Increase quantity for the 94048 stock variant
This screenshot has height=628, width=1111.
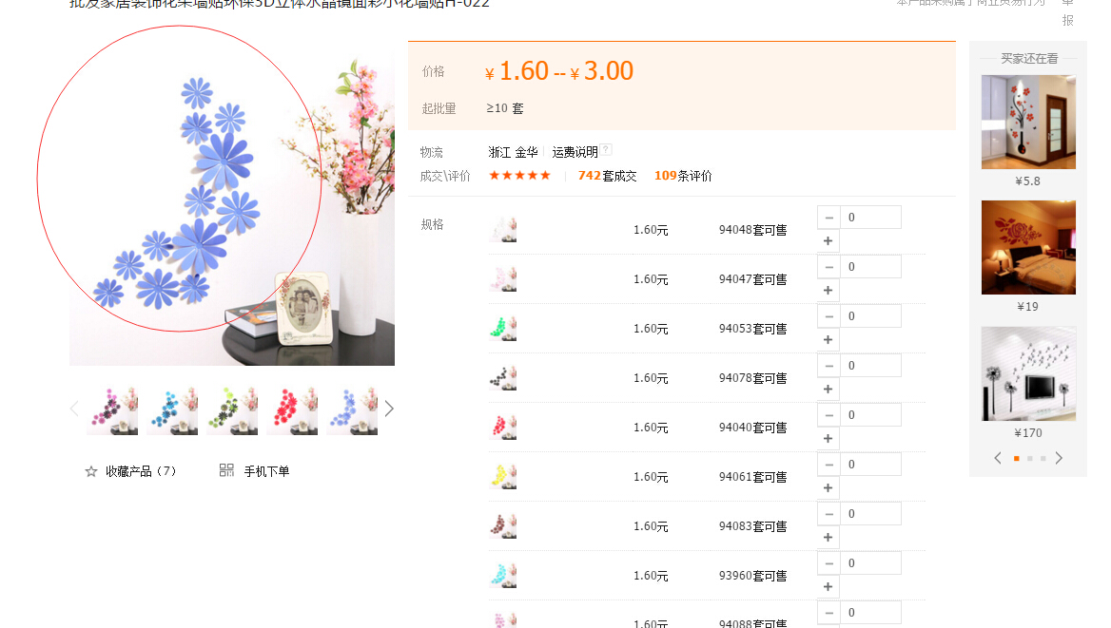(x=828, y=241)
